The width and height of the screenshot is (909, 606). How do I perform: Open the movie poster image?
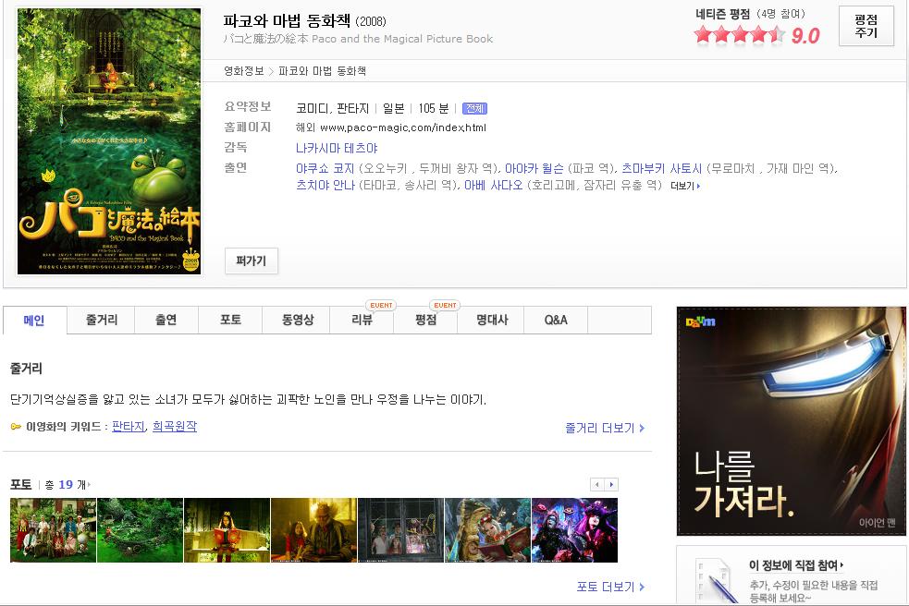pos(109,140)
